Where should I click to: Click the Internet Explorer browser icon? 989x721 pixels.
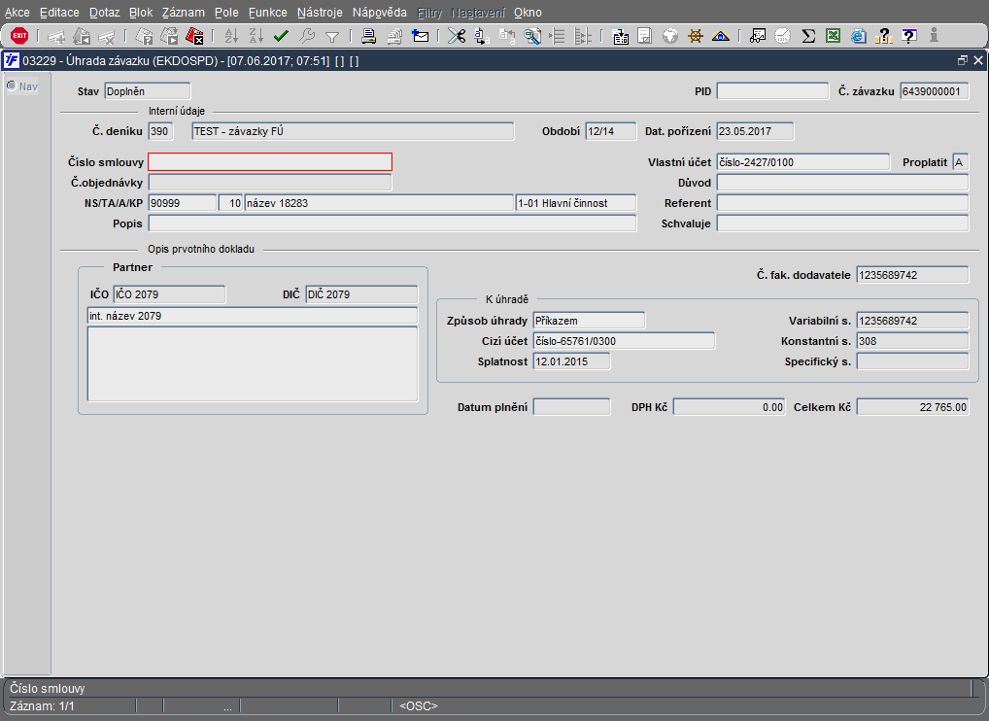coord(858,36)
